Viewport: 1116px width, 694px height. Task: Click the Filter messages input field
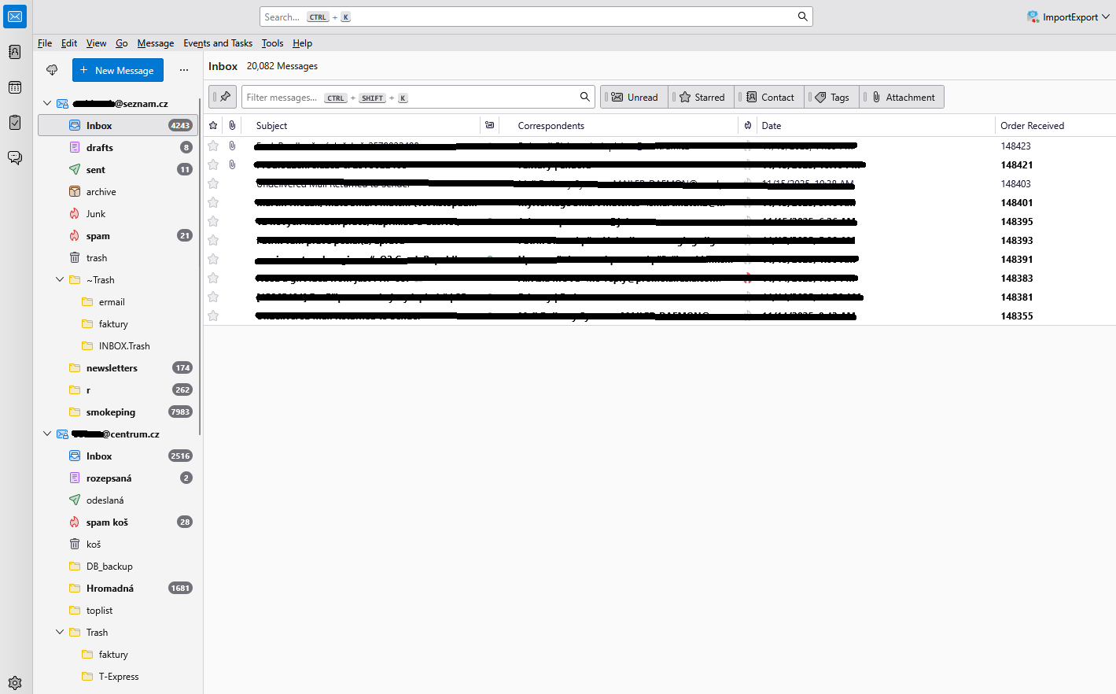pyautogui.click(x=409, y=98)
